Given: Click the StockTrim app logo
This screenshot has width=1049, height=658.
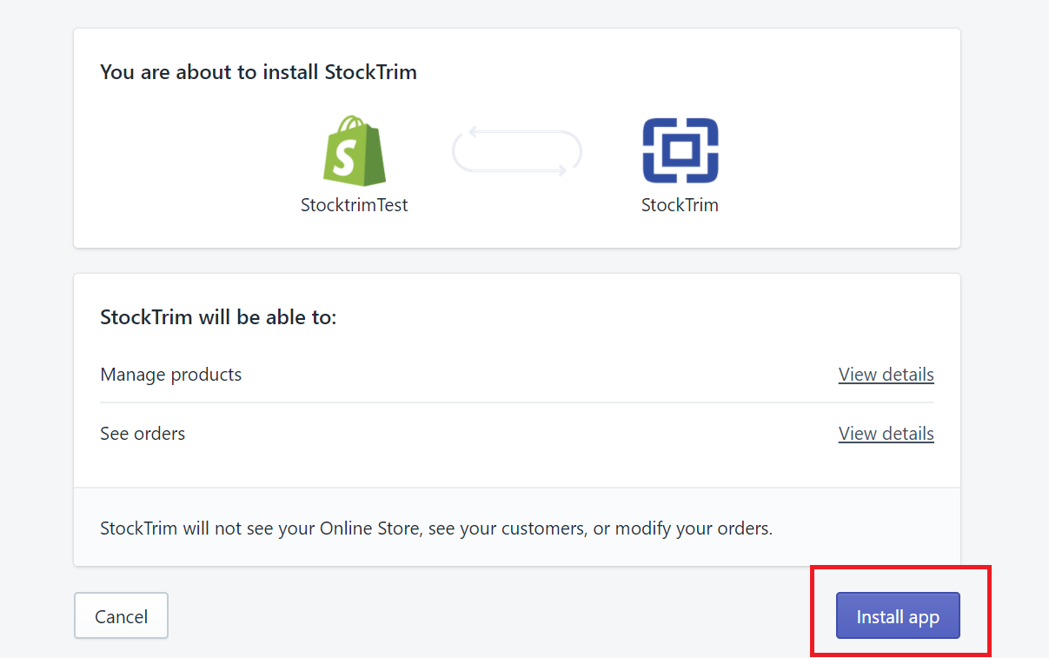Looking at the screenshot, I should click(x=681, y=150).
